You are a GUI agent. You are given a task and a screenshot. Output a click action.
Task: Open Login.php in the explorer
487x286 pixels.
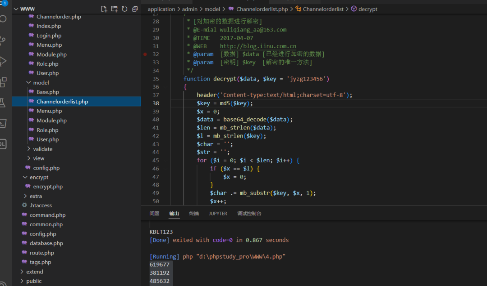pyautogui.click(x=49, y=36)
